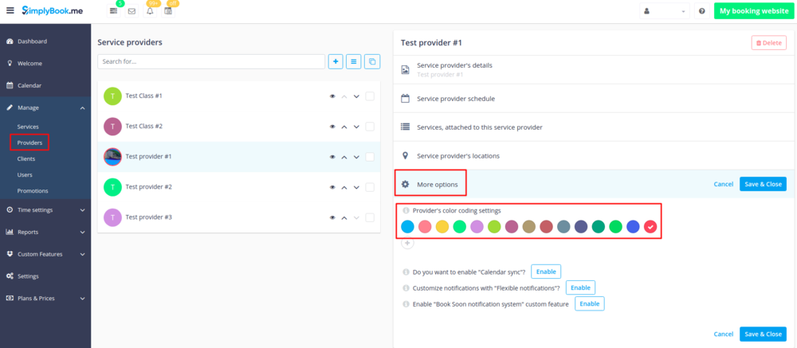This screenshot has width=797, height=348.
Task: Open the mail envelope icon
Action: click(x=132, y=12)
